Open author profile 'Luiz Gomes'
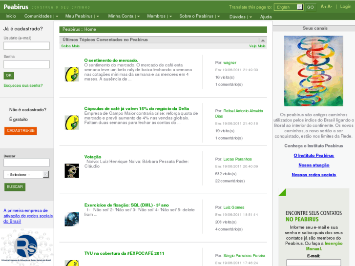This screenshot has width=355, height=266. 233,207
